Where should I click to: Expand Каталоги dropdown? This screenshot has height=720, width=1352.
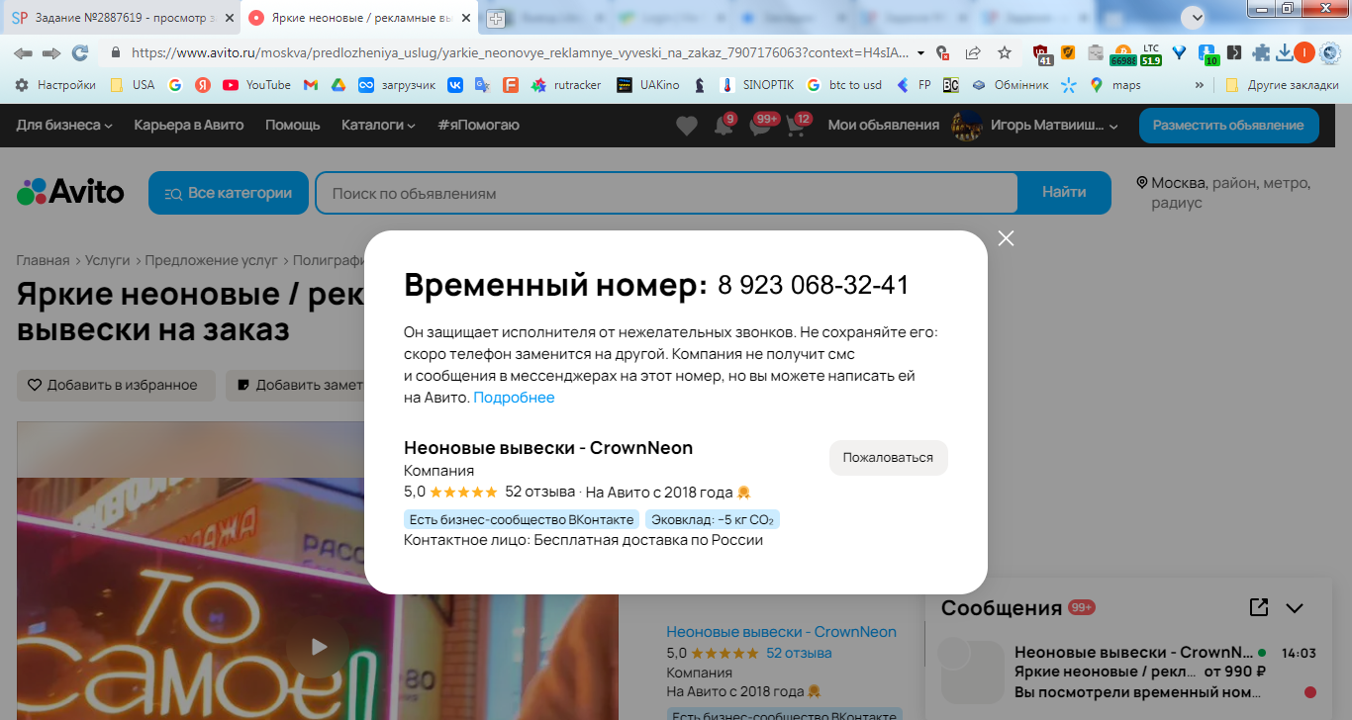[378, 126]
